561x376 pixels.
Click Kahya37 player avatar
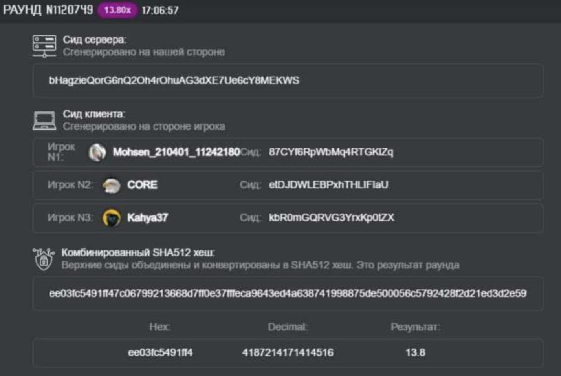coord(112,218)
